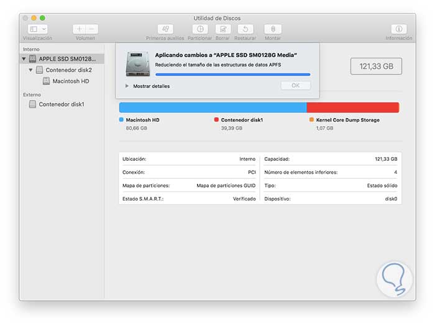Click the Interno sidebar section header

pyautogui.click(x=31, y=49)
